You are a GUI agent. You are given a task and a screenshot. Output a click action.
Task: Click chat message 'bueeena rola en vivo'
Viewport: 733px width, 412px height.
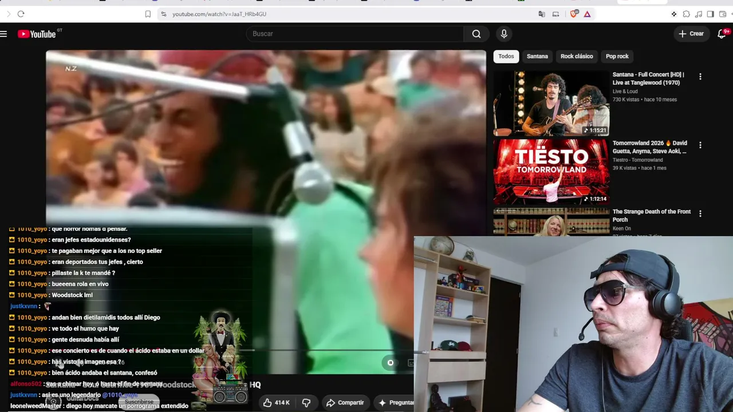80,284
